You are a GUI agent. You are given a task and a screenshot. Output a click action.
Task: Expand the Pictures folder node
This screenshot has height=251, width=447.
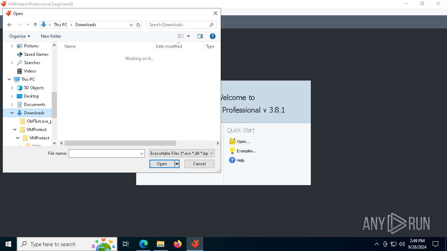point(12,46)
